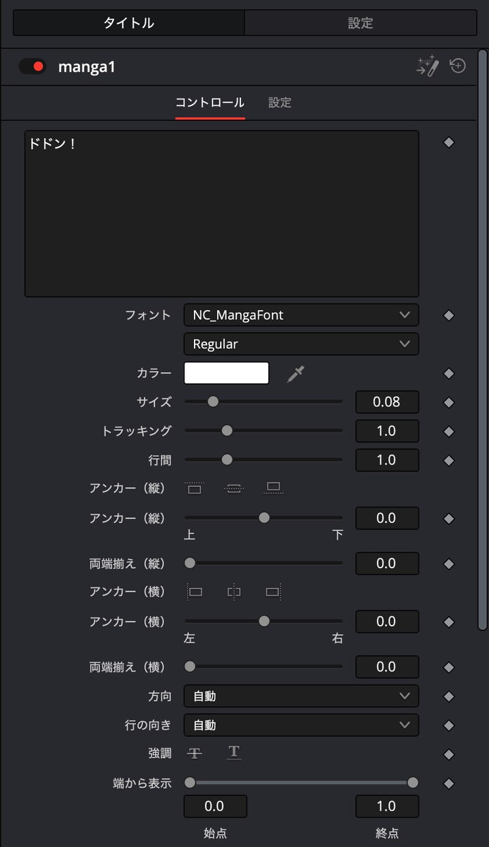The height and width of the screenshot is (847, 489).
Task: Click the アンカー（横） value field
Action: click(x=387, y=621)
